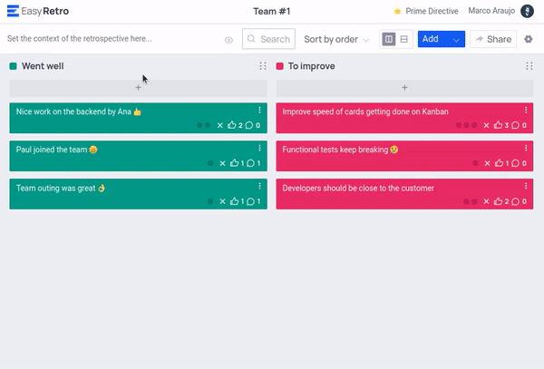Open menu on Nice work on backend card
Viewport: 544px width, 369px height.
coord(259,111)
